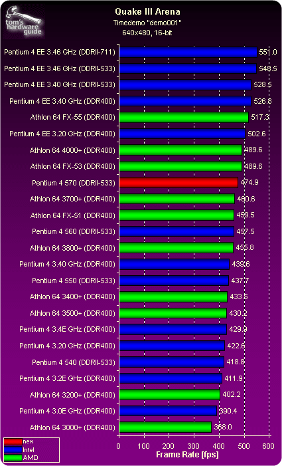
Task: Click the value '433.5'
Action: (x=239, y=297)
